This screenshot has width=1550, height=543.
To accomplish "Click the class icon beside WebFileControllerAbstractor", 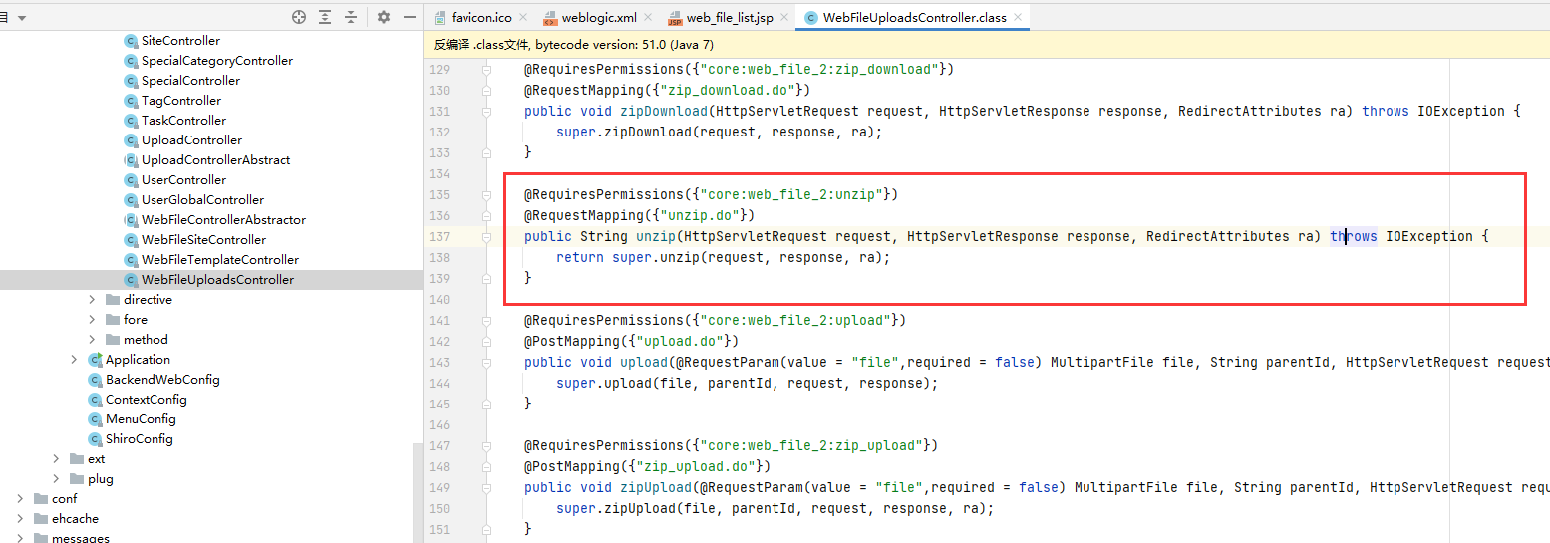I will point(131,220).
